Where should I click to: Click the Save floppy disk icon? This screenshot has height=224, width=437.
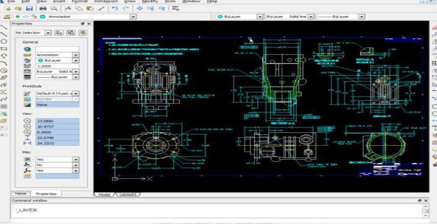pyautogui.click(x=29, y=9)
